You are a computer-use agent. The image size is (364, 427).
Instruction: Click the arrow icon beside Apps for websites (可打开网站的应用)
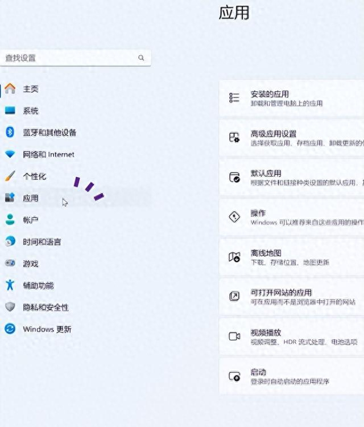[x=234, y=296]
